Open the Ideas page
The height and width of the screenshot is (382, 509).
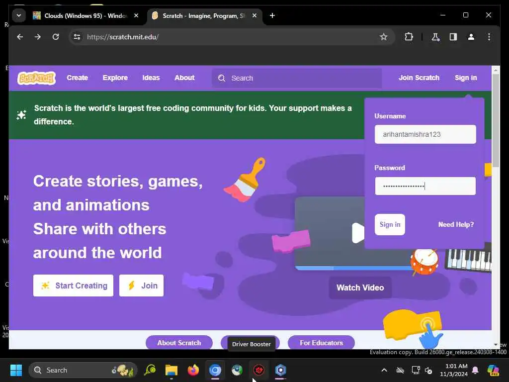pyautogui.click(x=151, y=78)
